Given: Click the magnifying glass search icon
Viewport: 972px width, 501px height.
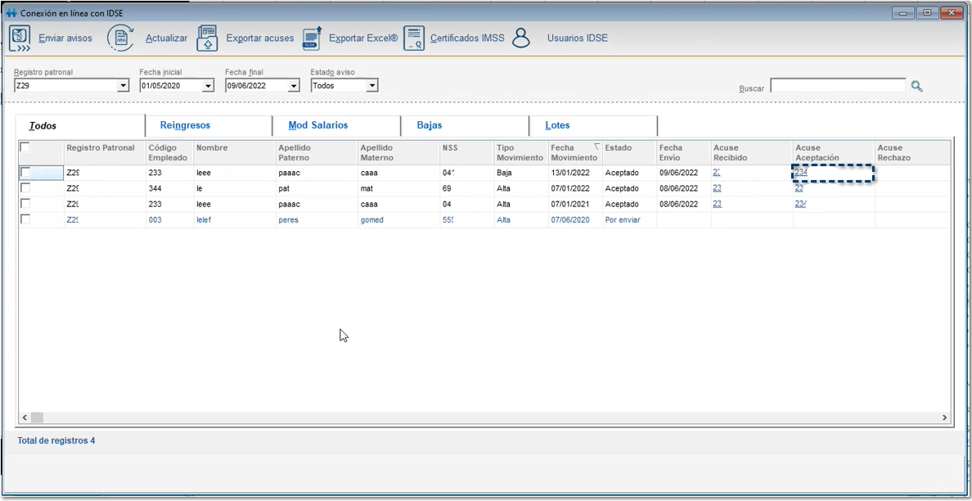Looking at the screenshot, I should click(916, 86).
